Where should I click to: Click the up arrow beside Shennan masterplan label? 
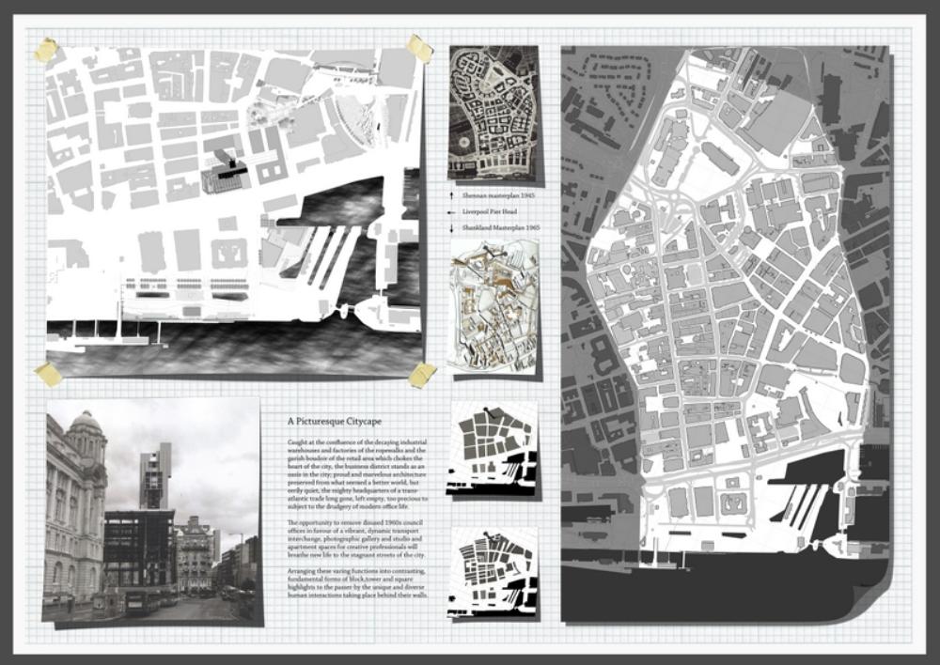tap(453, 195)
